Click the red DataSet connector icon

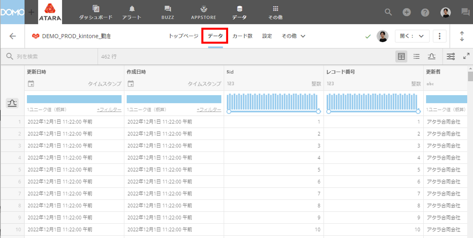tap(36, 36)
